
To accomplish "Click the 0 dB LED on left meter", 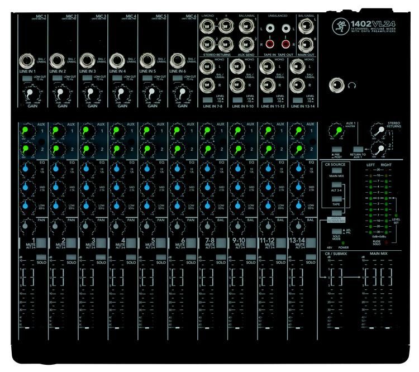I will 370,198.
